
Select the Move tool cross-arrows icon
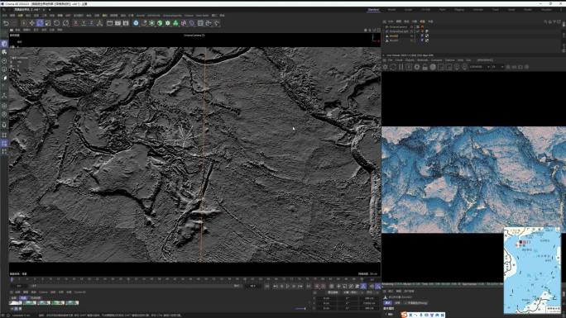[31, 23]
